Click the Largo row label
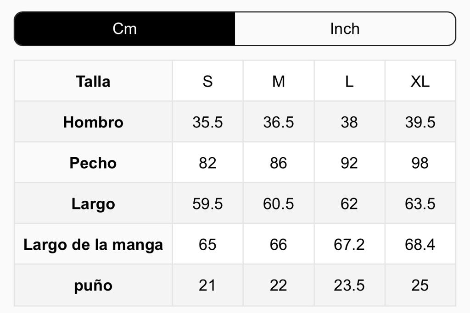The image size is (470, 313). click(x=93, y=203)
